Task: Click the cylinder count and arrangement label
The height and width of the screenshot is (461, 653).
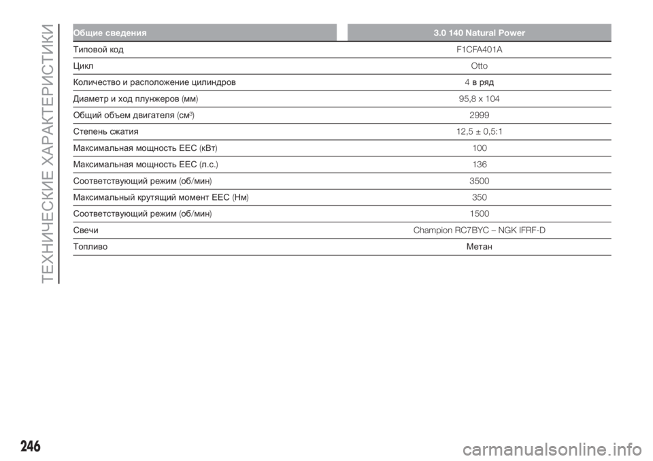Action: pyautogui.click(x=154, y=83)
